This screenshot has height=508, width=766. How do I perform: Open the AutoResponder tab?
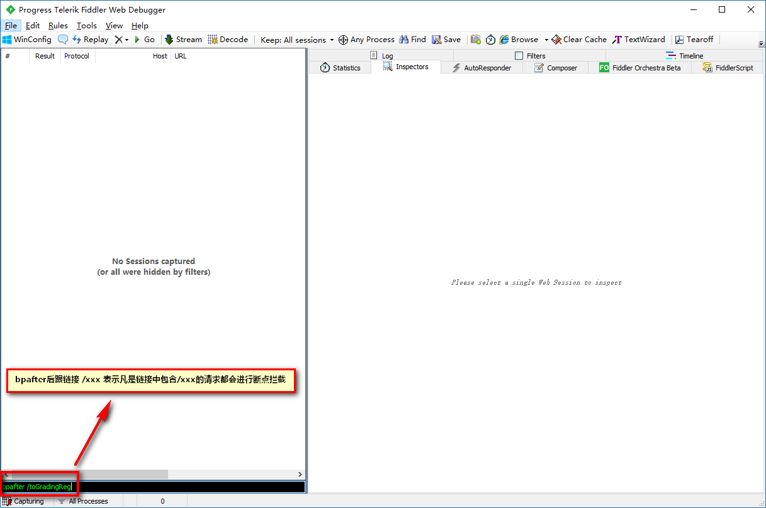(482, 68)
